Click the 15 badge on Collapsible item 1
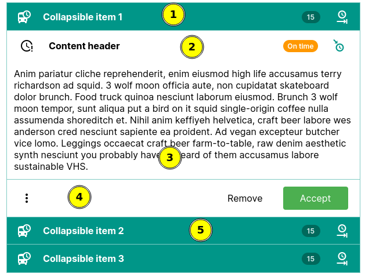Image resolution: width=365 pixels, height=277 pixels. (310, 17)
